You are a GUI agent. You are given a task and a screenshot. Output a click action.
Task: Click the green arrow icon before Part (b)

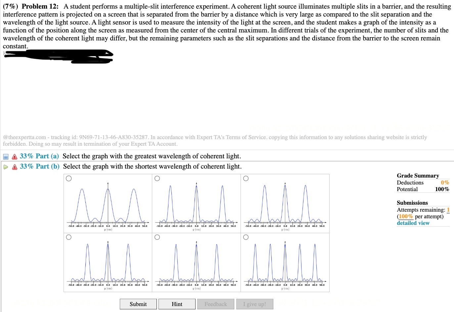click(6, 167)
